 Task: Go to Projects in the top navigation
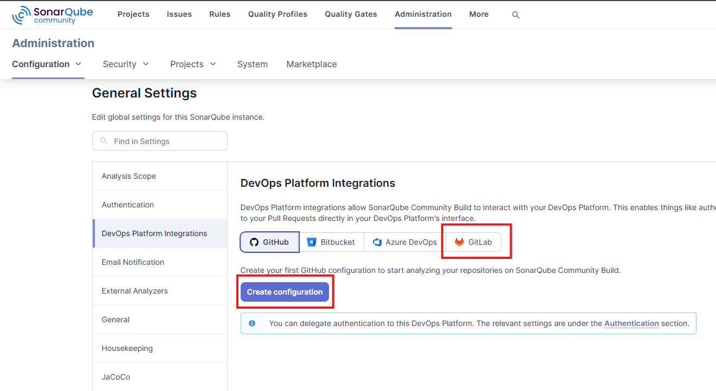133,15
